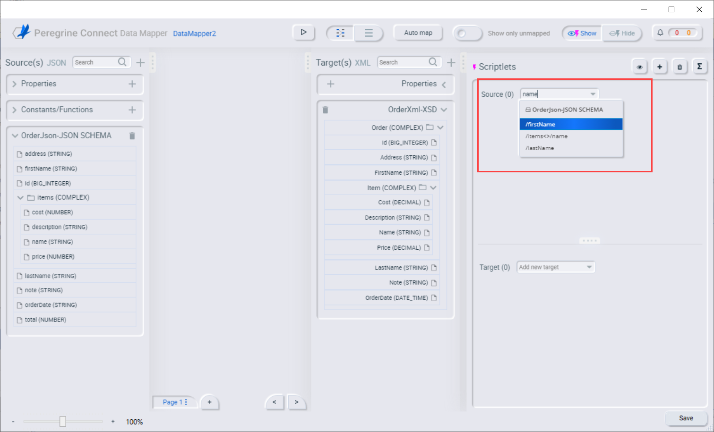The width and height of the screenshot is (714, 432).
Task: Add a new source schema
Action: [x=140, y=62]
